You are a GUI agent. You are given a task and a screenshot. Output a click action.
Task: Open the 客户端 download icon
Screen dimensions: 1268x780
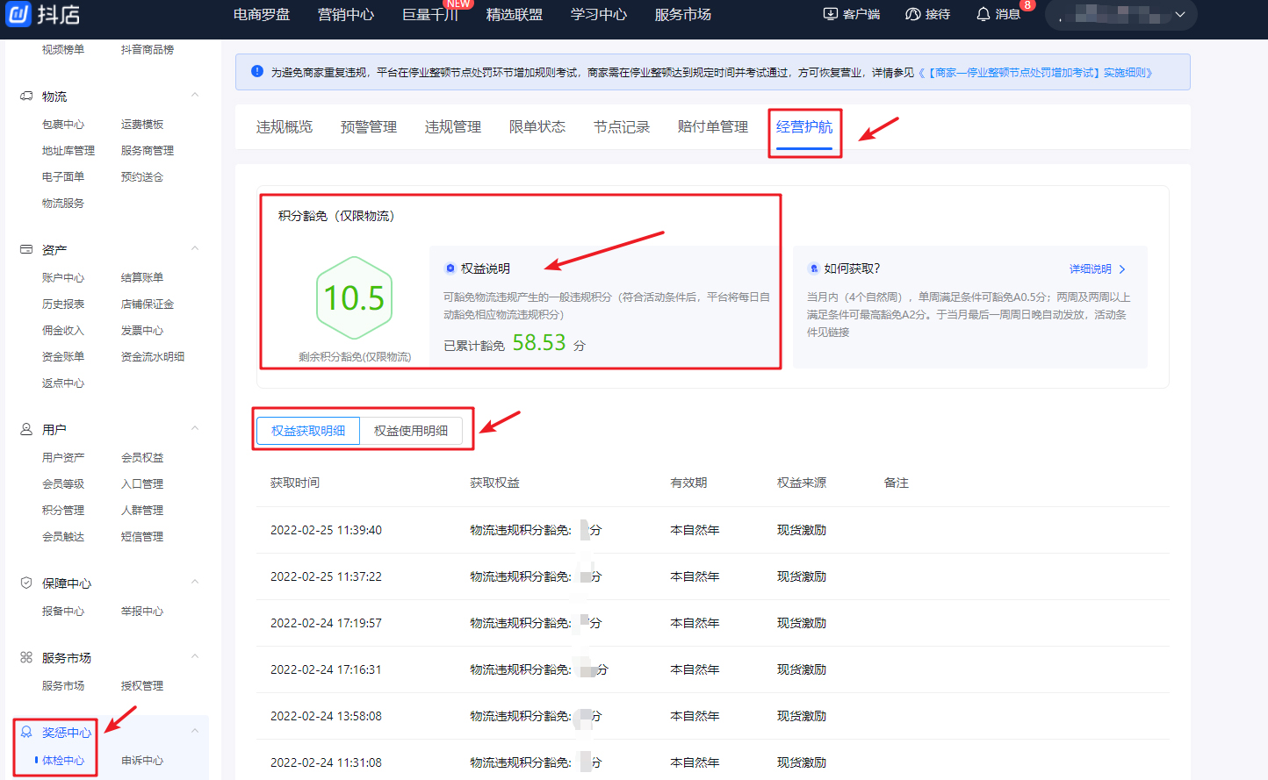coord(831,14)
